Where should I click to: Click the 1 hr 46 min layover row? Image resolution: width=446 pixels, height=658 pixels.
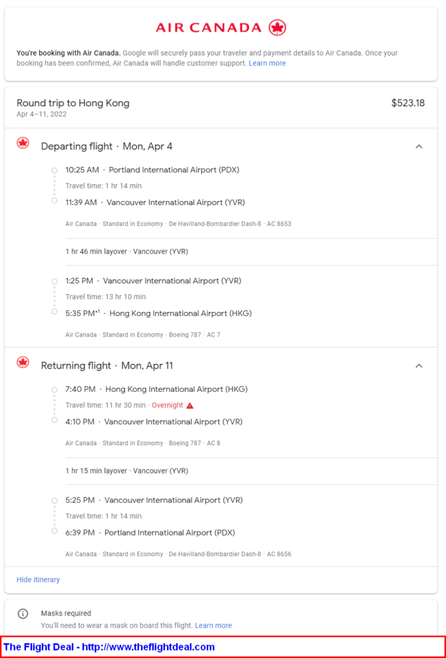point(251,251)
